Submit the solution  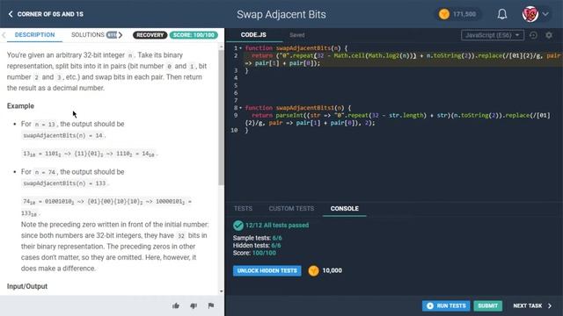487,305
